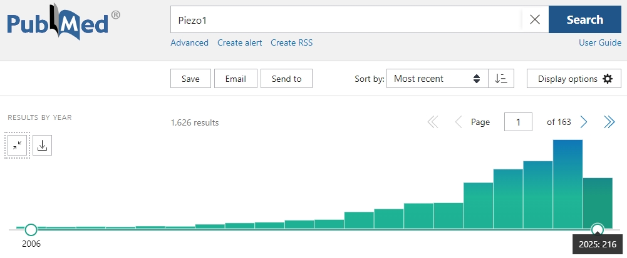
Task: Open the Send to menu
Action: pos(286,79)
